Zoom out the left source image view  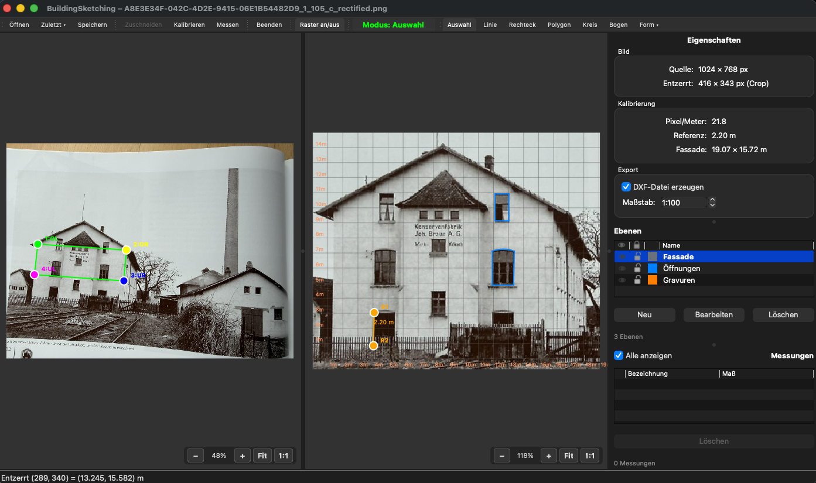click(x=196, y=455)
